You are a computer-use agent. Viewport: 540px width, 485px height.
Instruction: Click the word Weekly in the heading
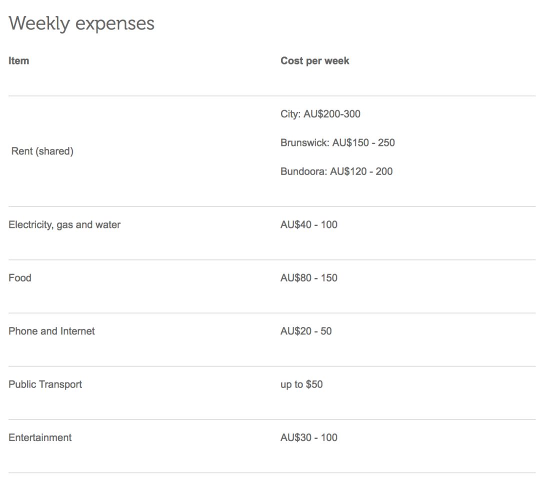coord(39,24)
